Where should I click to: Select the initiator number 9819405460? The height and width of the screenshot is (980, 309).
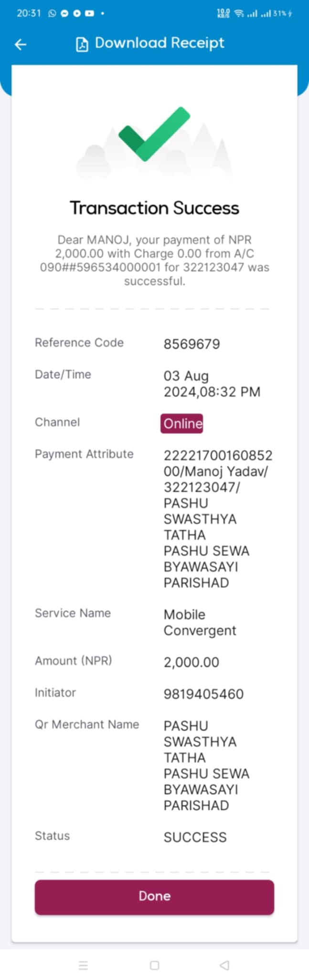203,694
